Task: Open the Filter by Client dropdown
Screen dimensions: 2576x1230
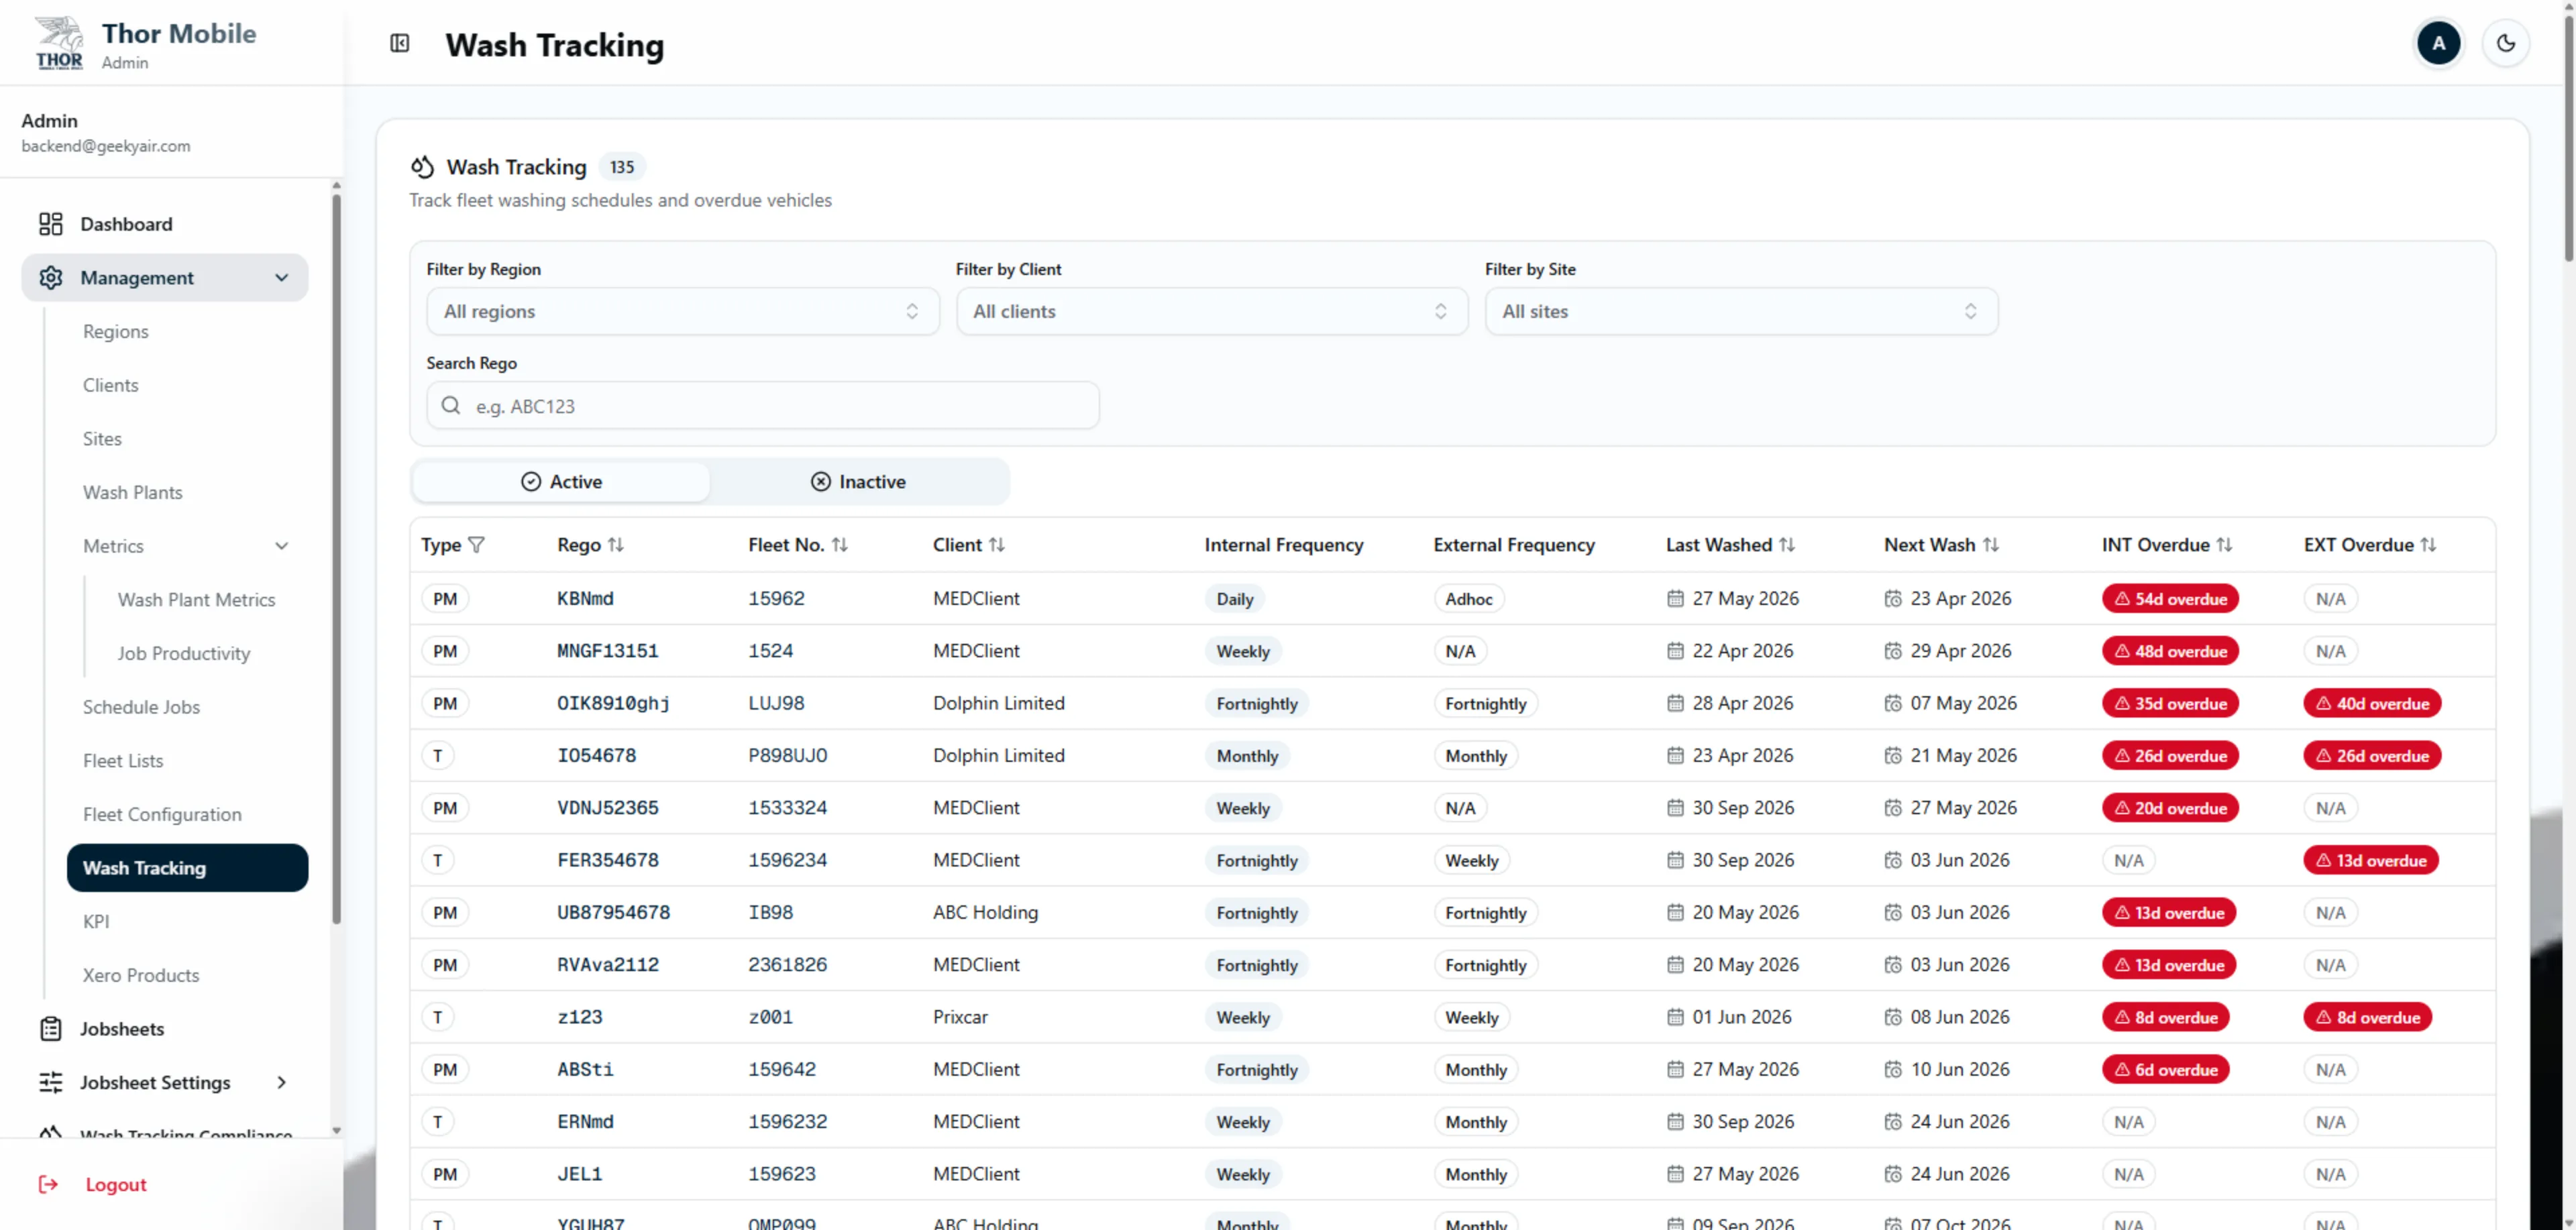Action: pos(1212,312)
